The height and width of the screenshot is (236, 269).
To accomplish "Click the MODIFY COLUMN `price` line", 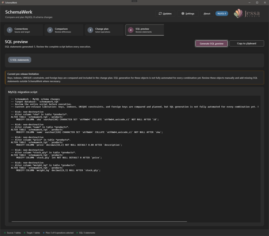I will (x=69, y=145).
